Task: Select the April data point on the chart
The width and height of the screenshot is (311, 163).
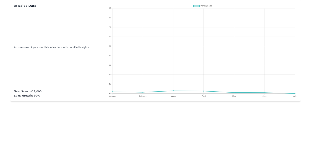Action: [x=204, y=91]
